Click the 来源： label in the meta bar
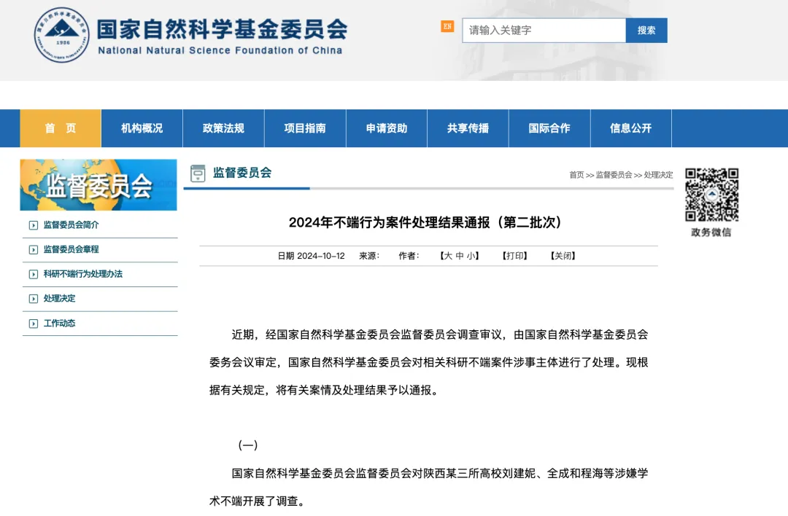This screenshot has height=516, width=788. tap(369, 256)
